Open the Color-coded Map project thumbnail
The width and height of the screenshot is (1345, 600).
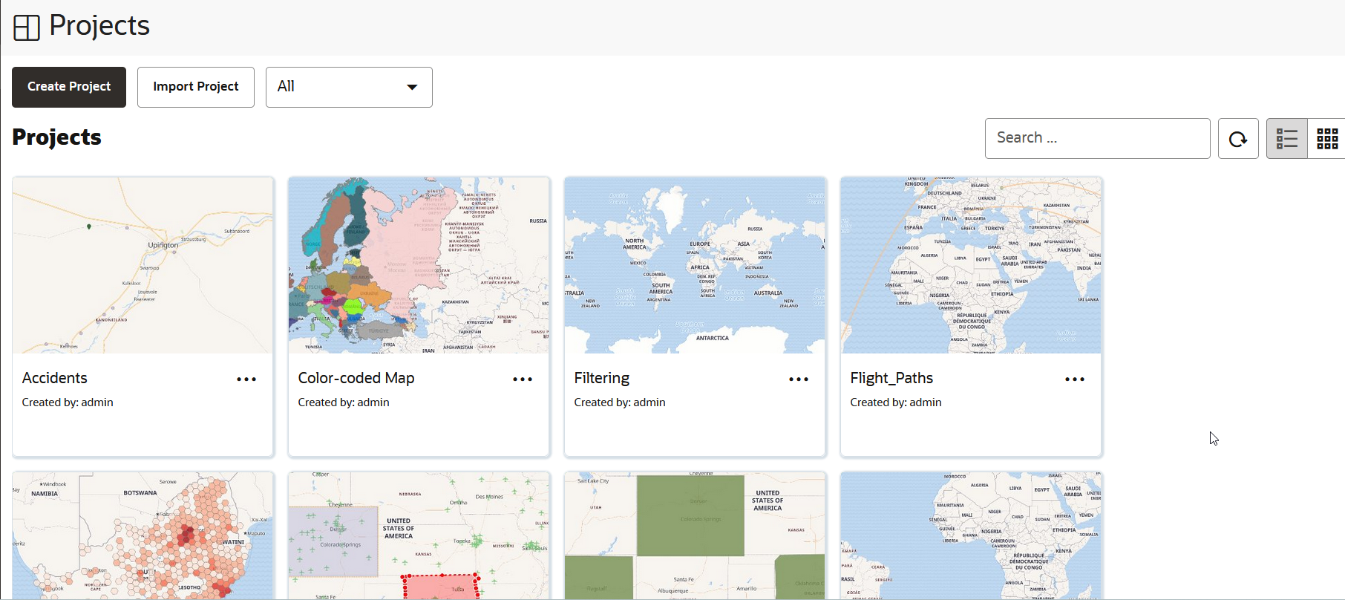(x=419, y=265)
